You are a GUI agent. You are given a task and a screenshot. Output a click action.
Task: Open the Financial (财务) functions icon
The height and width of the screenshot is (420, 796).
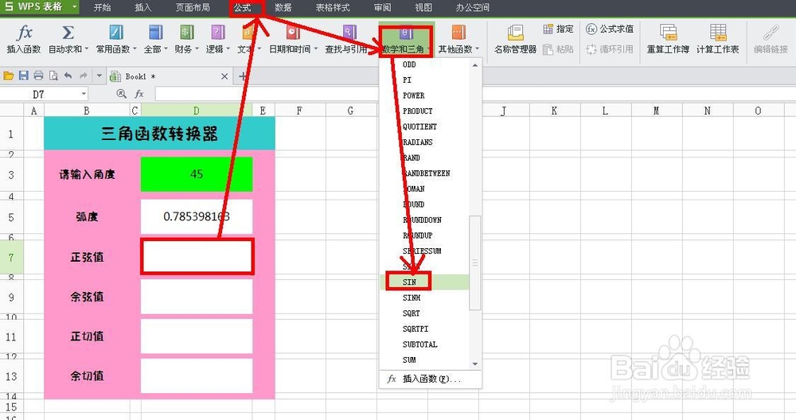click(x=187, y=33)
